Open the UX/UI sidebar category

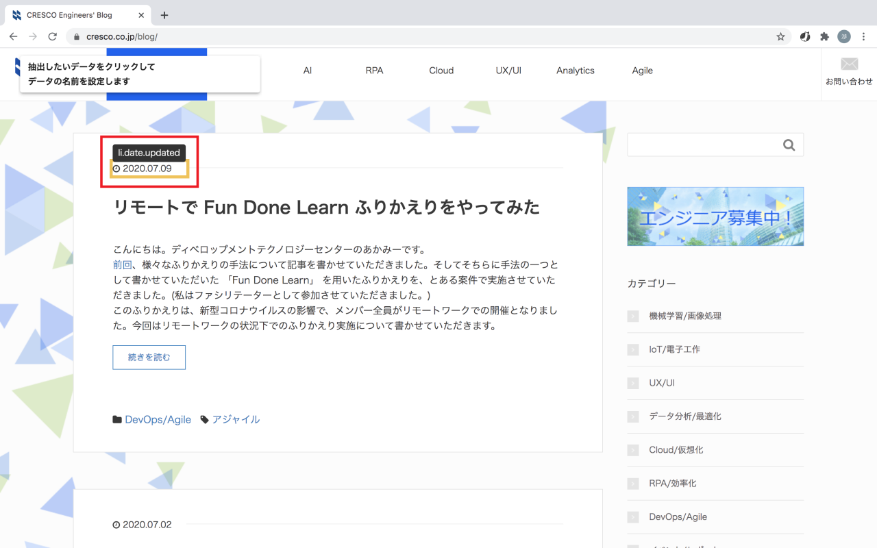pyautogui.click(x=662, y=384)
